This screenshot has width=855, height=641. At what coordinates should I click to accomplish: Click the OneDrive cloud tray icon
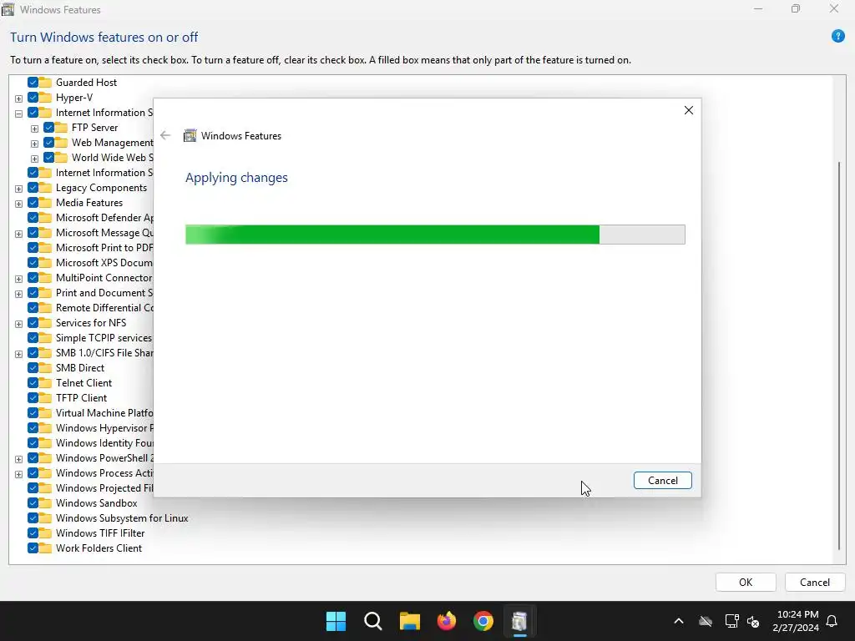(x=706, y=621)
